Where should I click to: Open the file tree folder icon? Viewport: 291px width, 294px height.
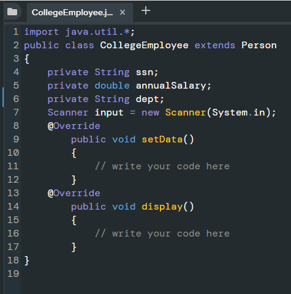12,12
